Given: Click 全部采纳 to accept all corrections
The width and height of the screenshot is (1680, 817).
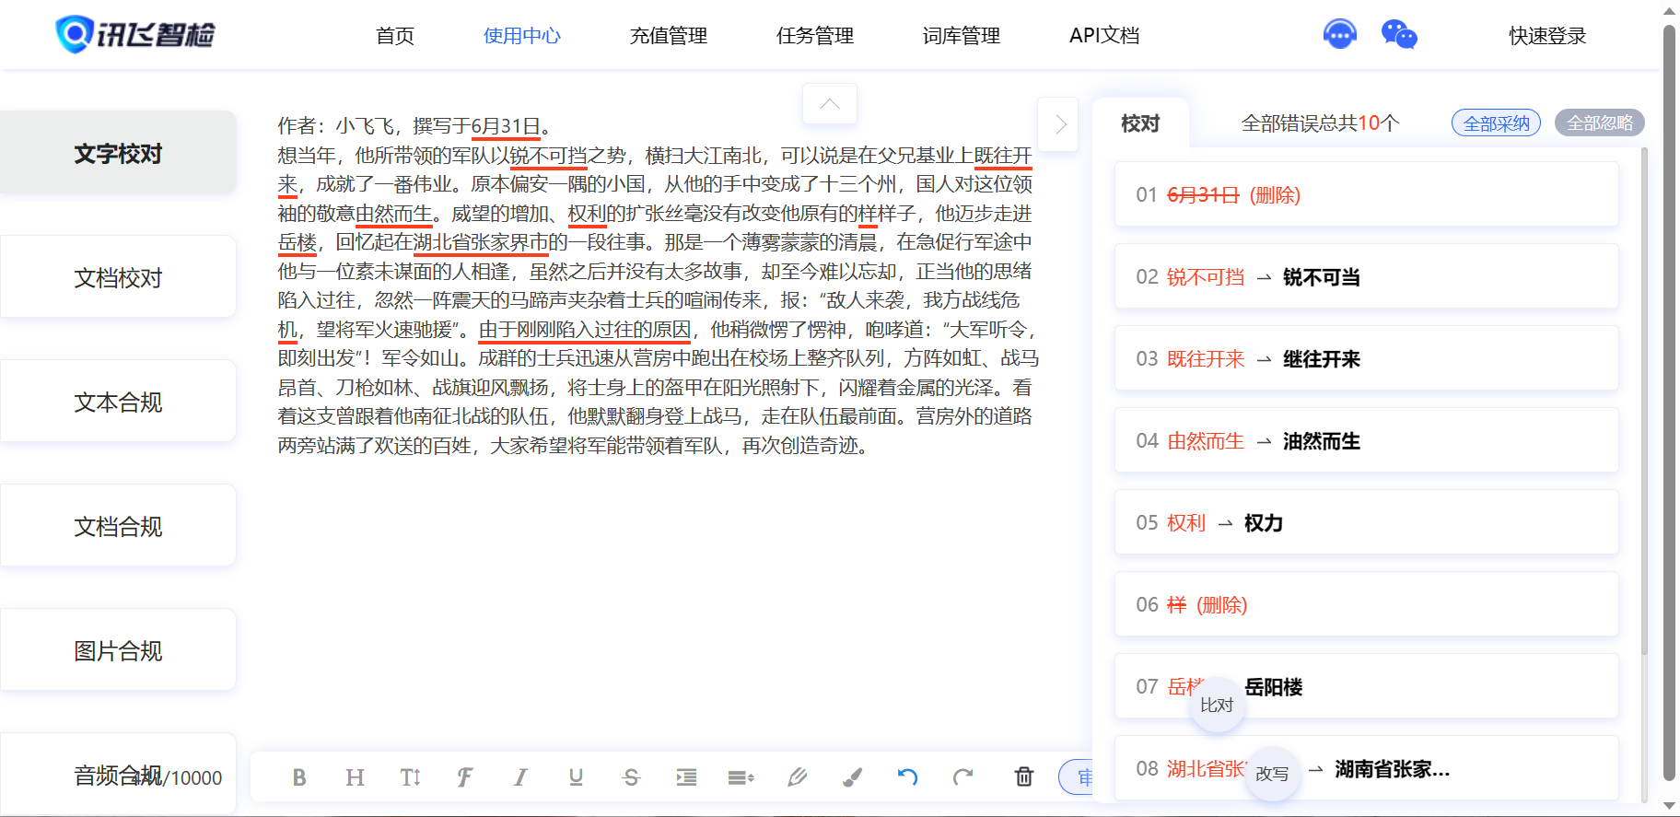Looking at the screenshot, I should 1497,123.
